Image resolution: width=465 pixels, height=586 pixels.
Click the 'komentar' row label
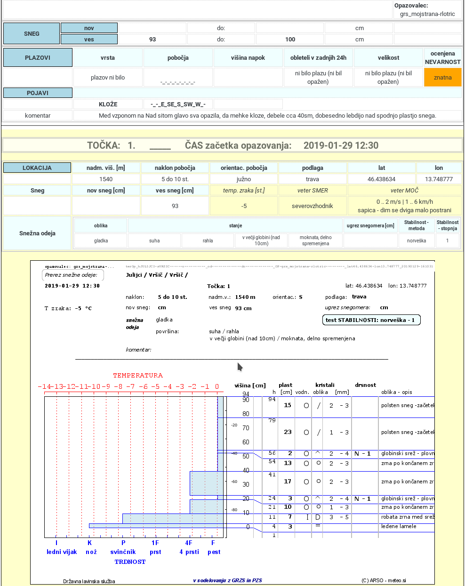point(38,115)
